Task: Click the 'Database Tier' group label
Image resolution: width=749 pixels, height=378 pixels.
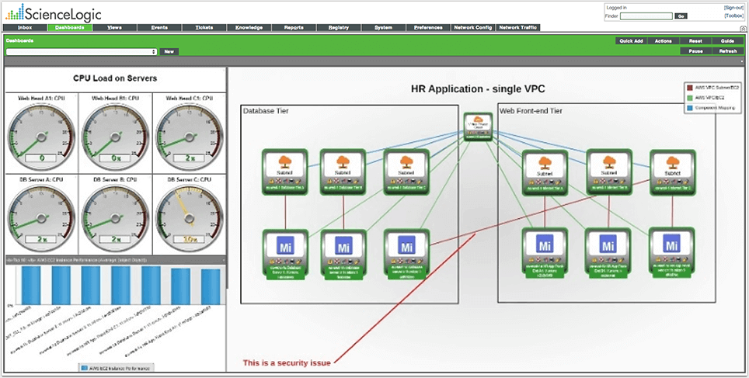Action: pyautogui.click(x=266, y=111)
